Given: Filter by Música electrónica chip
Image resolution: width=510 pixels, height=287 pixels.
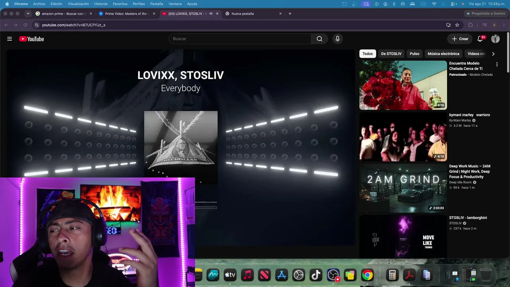Looking at the screenshot, I should click(443, 54).
